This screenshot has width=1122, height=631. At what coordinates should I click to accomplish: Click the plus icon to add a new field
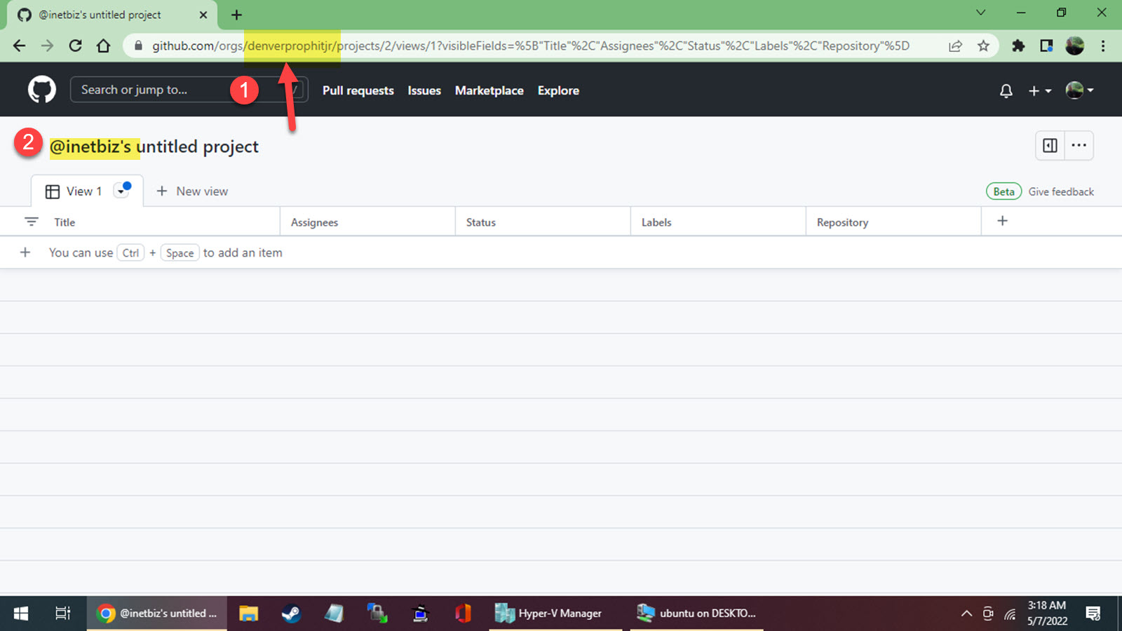(x=1002, y=221)
